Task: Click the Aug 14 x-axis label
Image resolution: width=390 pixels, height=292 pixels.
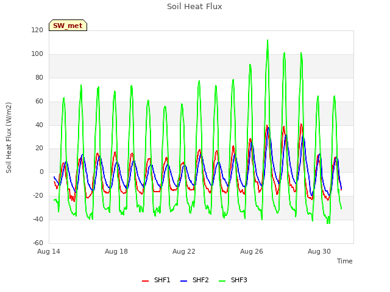Action: coord(49,251)
